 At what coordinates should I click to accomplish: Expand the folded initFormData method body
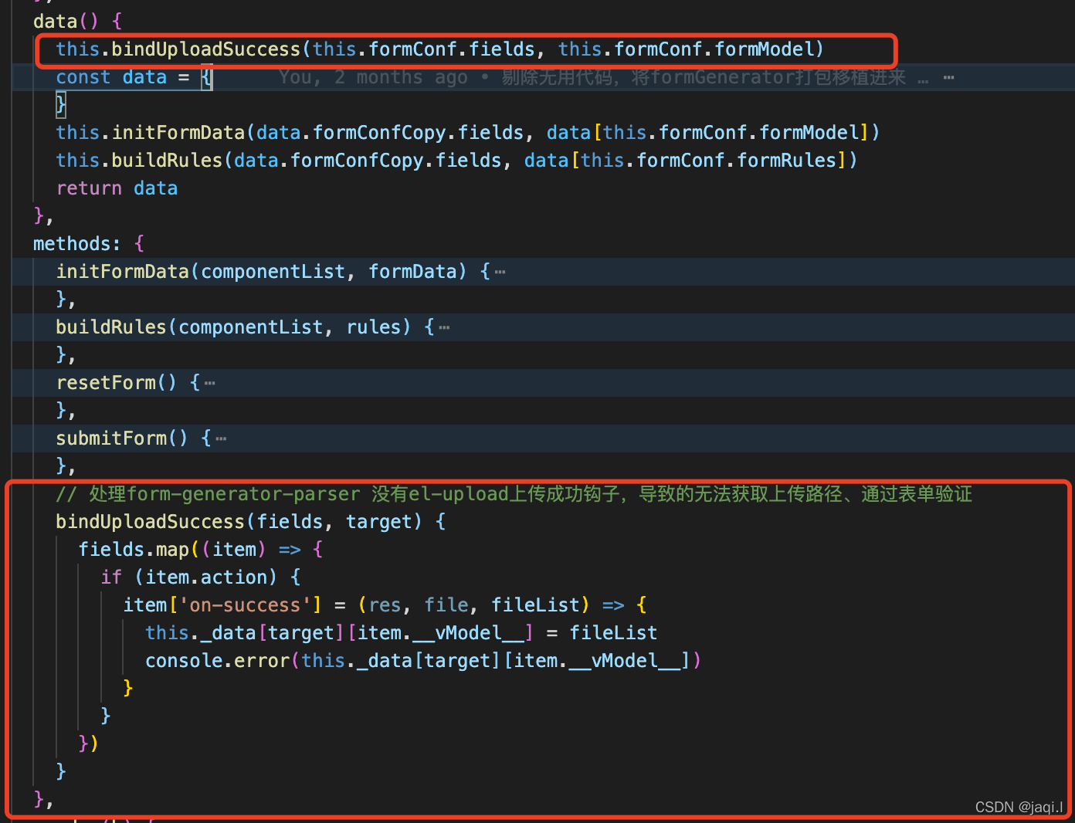tap(499, 271)
